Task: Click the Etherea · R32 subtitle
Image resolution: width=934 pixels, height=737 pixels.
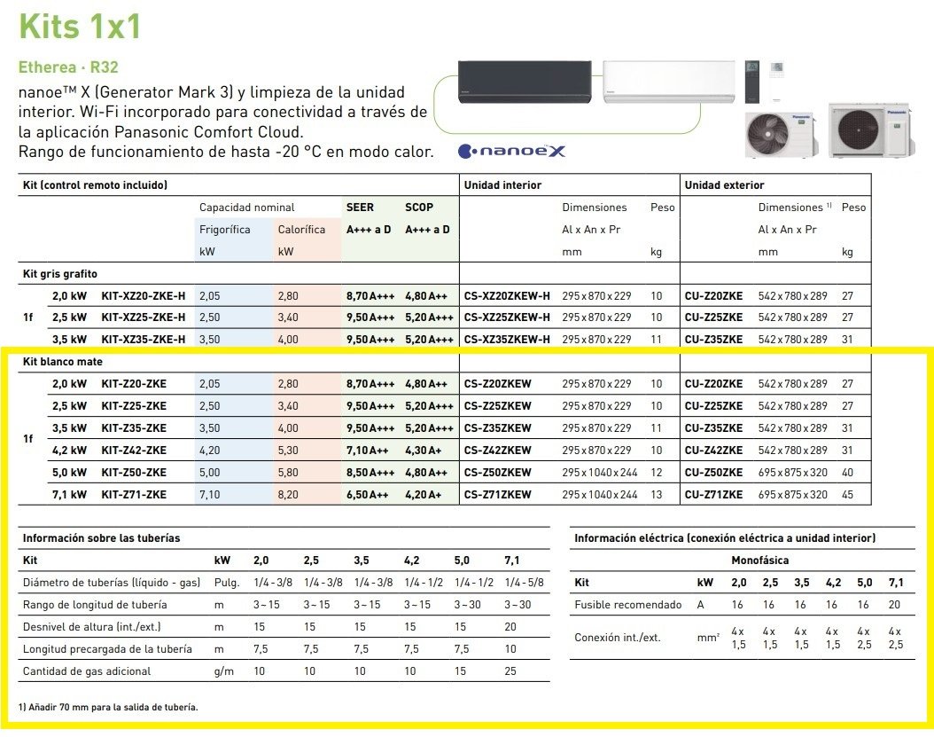Action: point(68,67)
